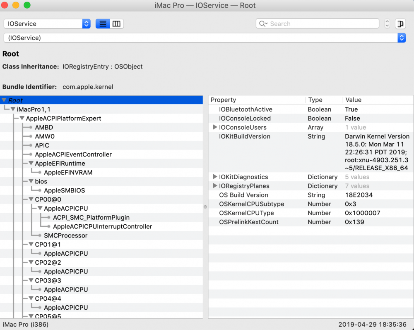Click the 0x1000007 CPU type value

pyautogui.click(x=362, y=213)
